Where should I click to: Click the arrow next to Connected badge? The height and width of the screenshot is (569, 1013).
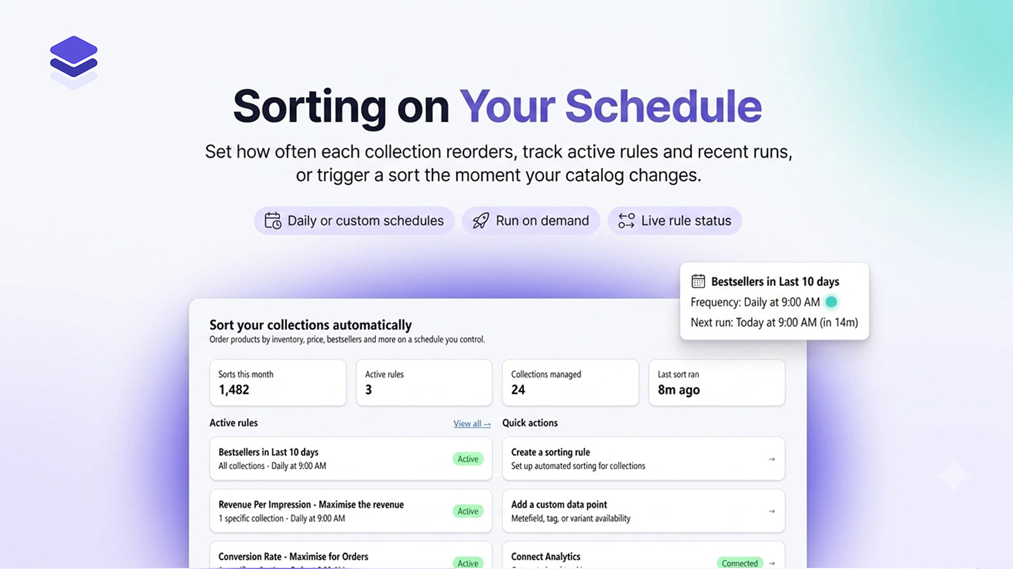[x=772, y=563]
